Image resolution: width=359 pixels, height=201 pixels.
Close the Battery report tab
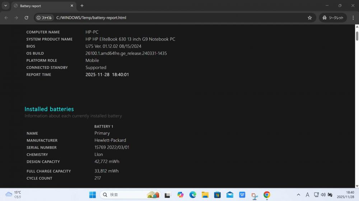[x=72, y=6]
